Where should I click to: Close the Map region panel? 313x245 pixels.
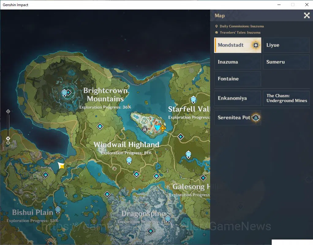tap(307, 15)
